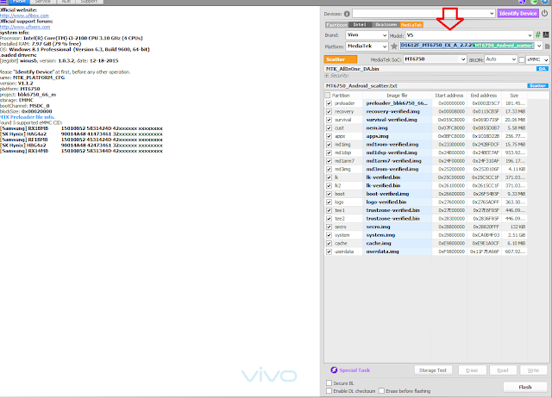Enable the DL checksum checkbox

(x=329, y=390)
